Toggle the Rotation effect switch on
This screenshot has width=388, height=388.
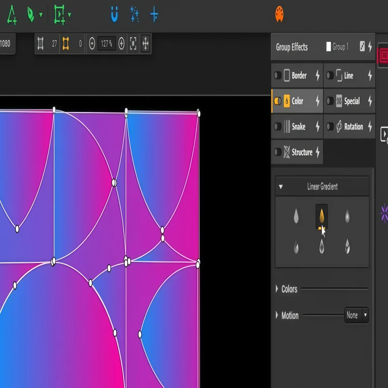tap(330, 127)
